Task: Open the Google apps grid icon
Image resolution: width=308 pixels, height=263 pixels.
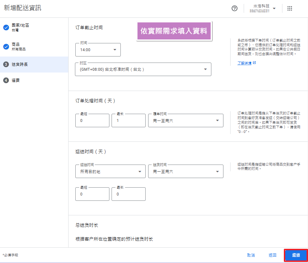Action: pos(290,9)
